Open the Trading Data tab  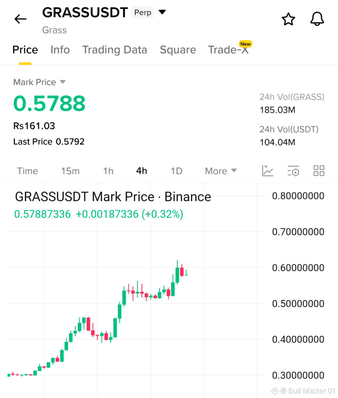[x=115, y=50]
